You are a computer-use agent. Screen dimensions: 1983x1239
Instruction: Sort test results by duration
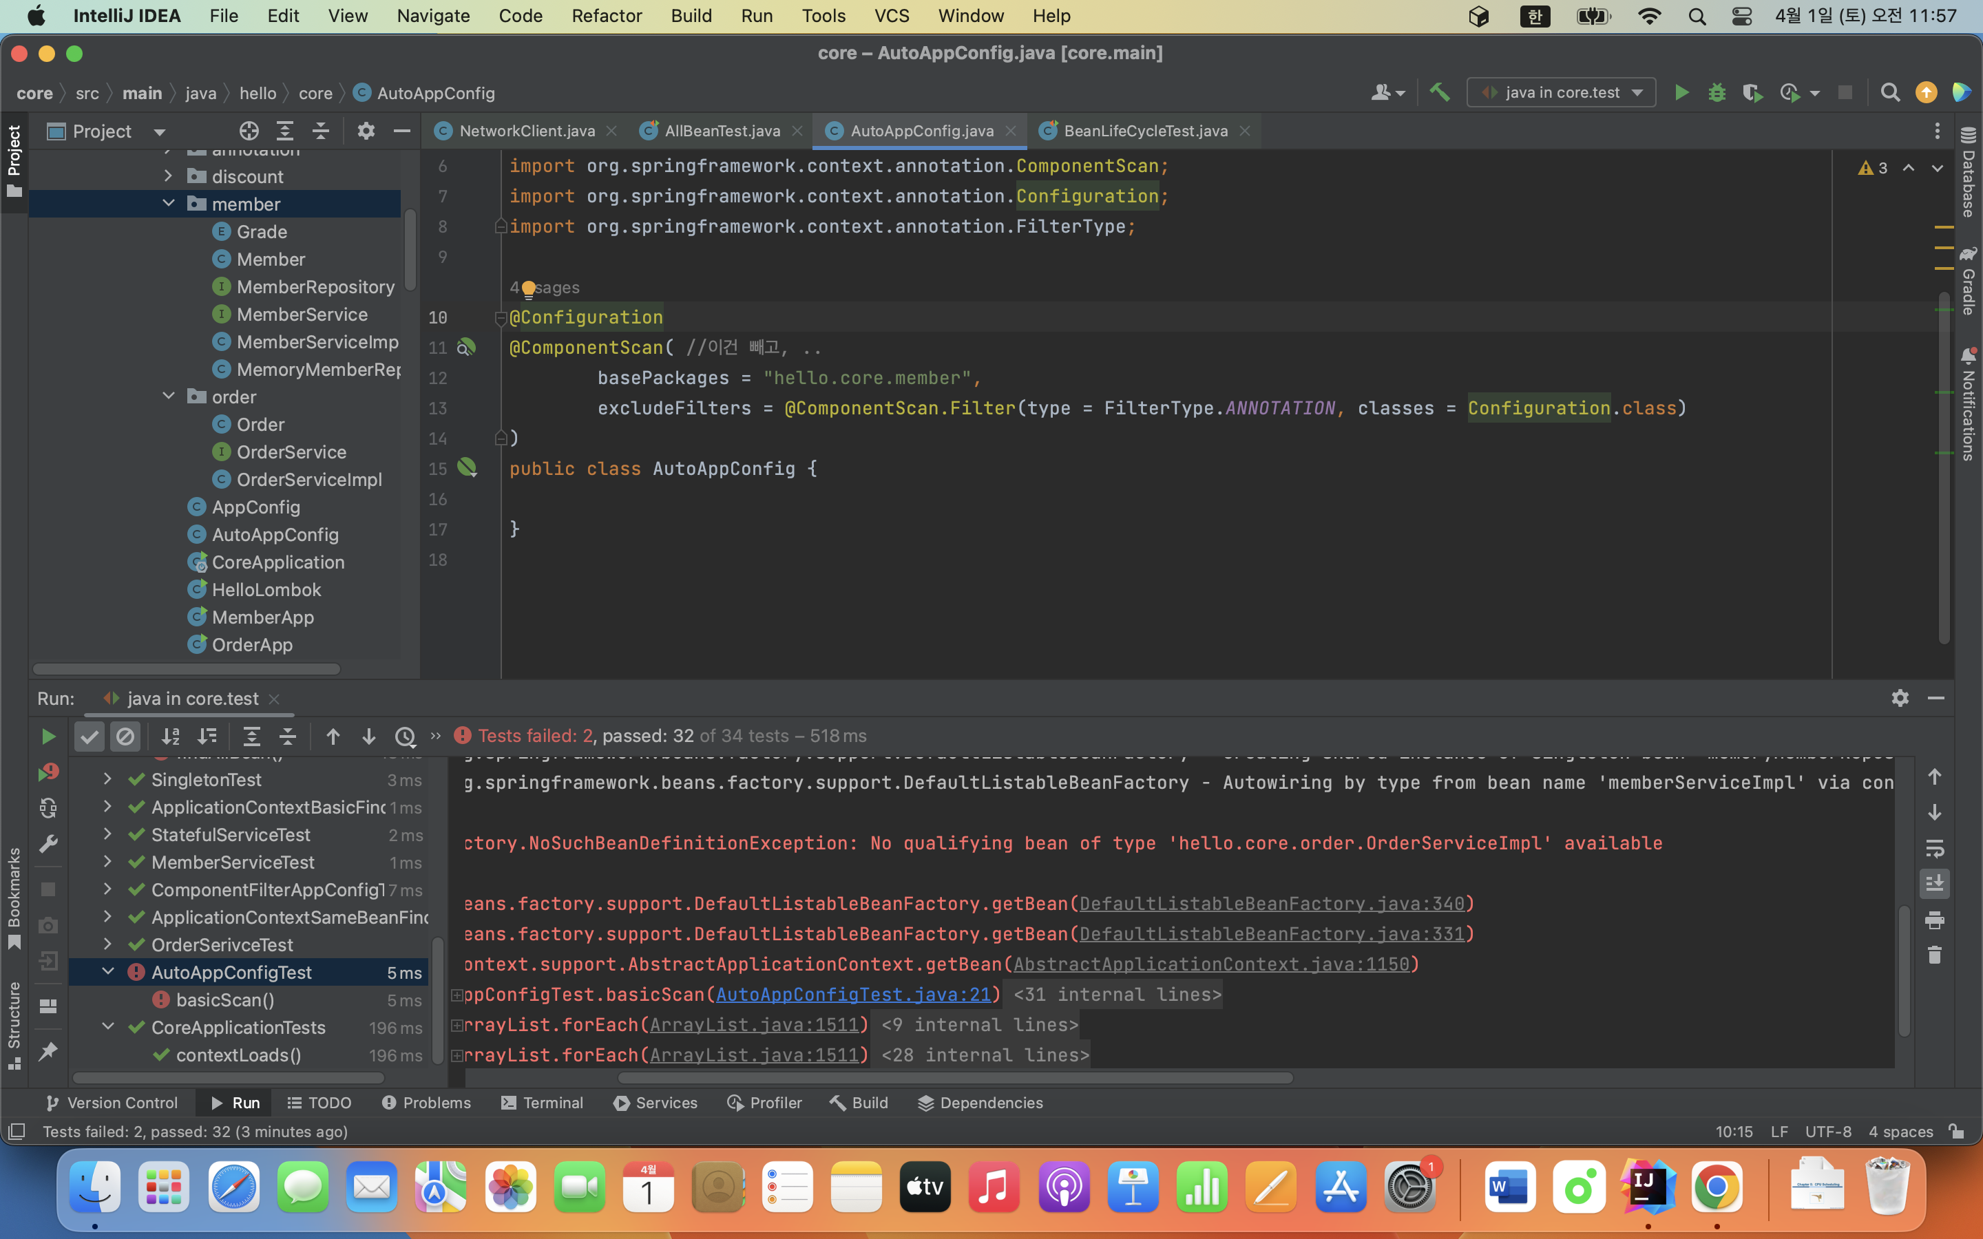207,736
